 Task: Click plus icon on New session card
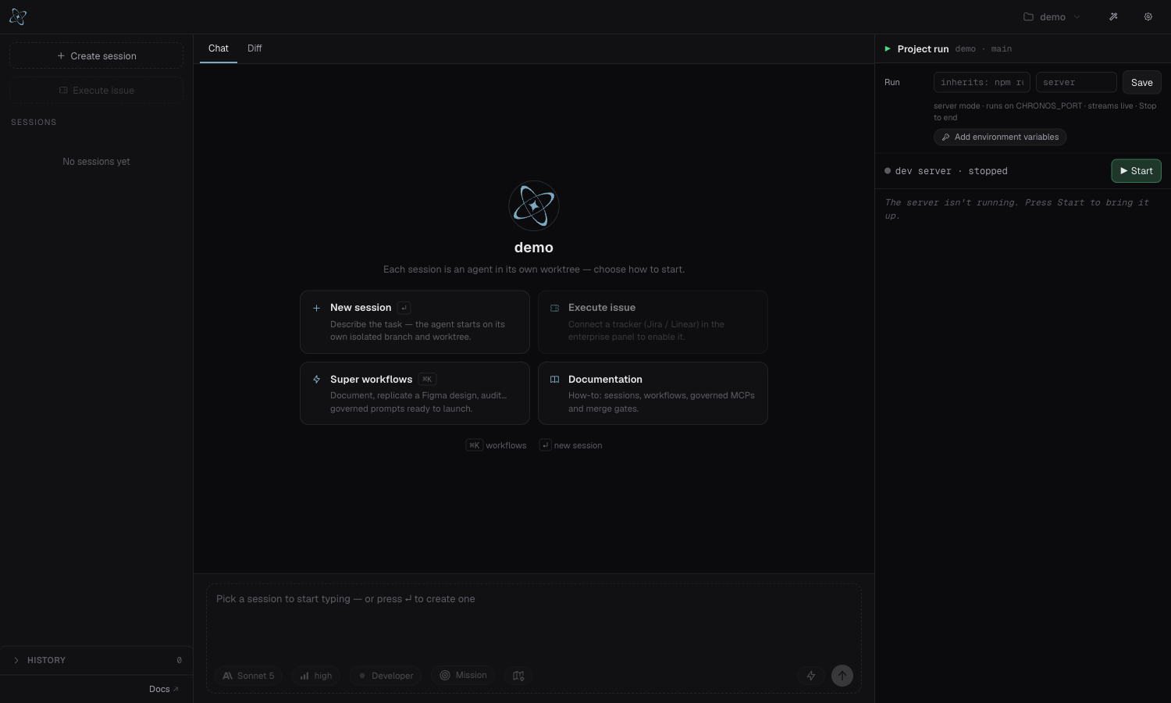point(316,308)
